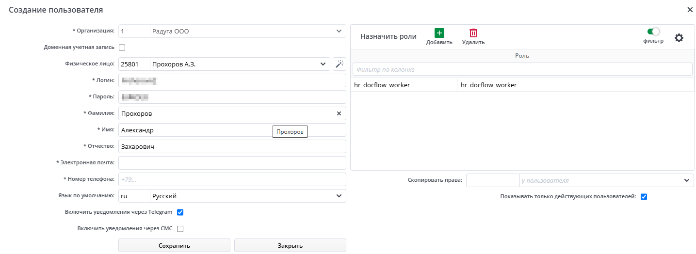Uncheck Показывать только действующих пользователей
The image size is (696, 254).
click(x=644, y=197)
